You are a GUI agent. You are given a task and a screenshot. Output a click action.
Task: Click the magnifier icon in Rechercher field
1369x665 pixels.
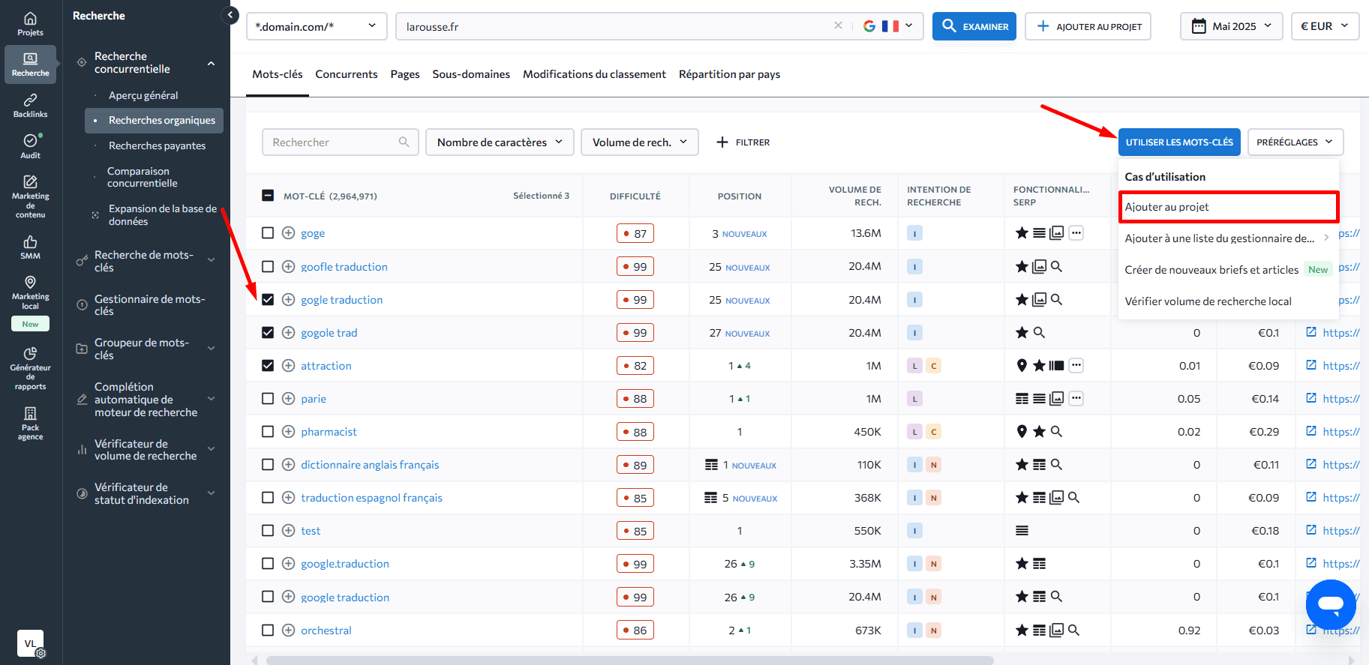click(x=404, y=142)
